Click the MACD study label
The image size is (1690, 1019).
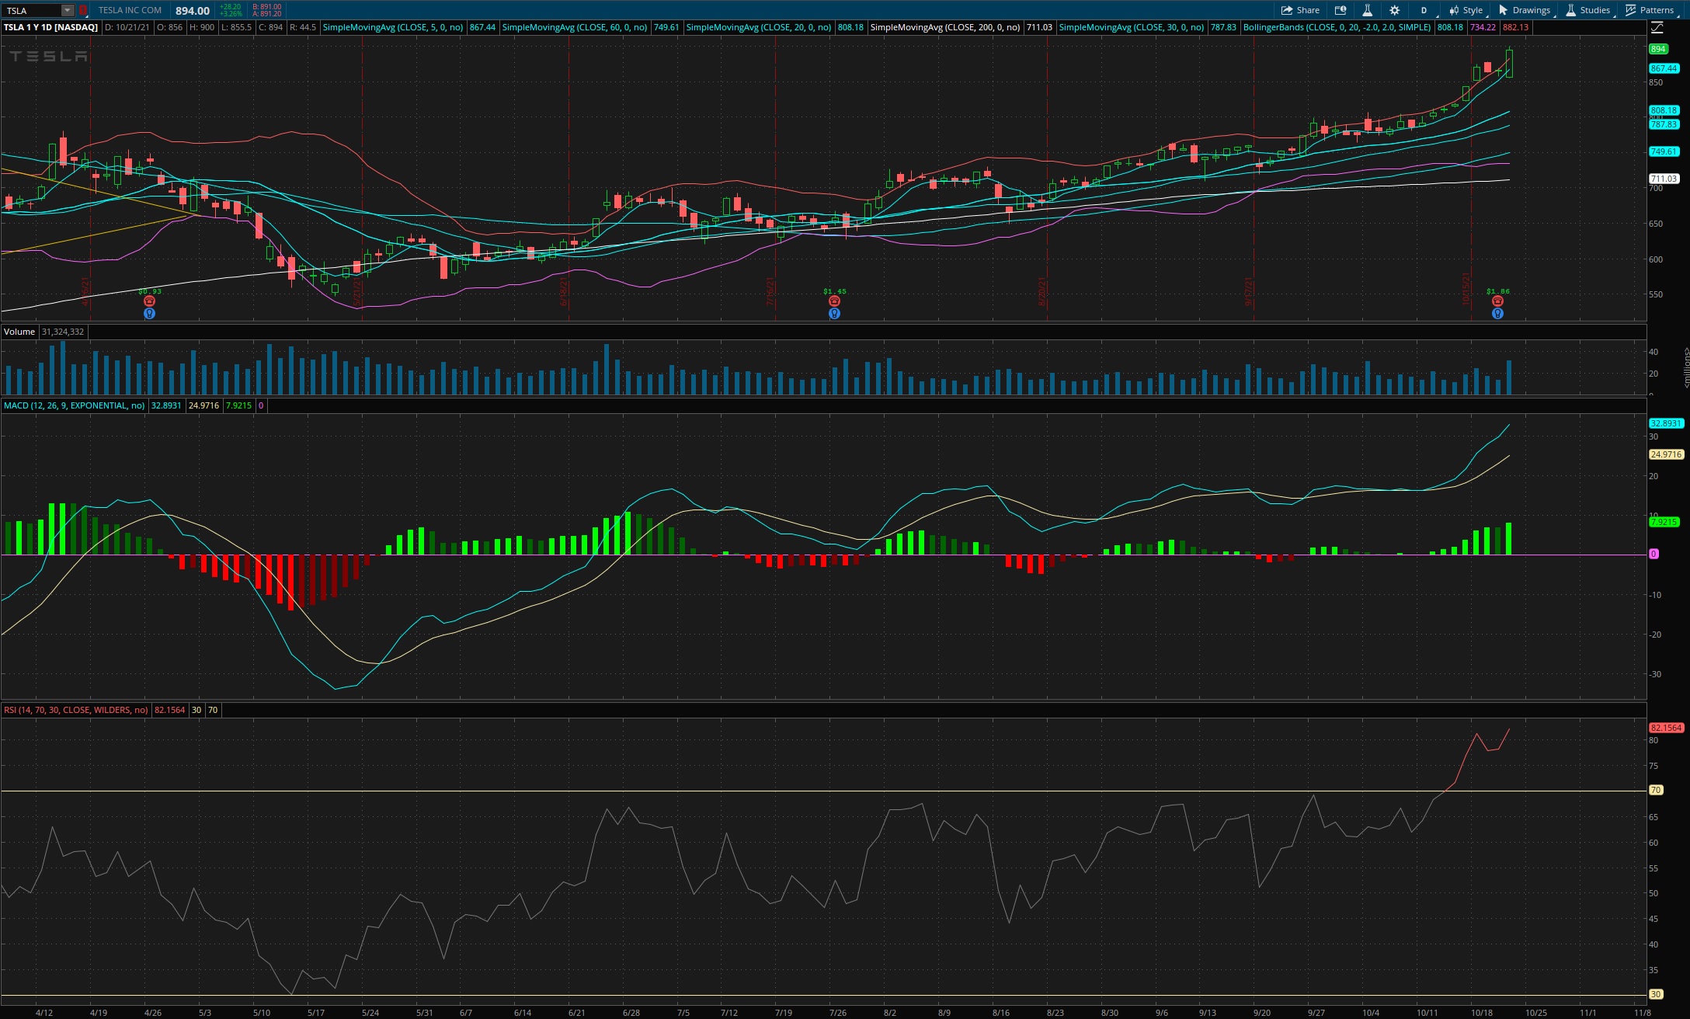pyautogui.click(x=74, y=405)
